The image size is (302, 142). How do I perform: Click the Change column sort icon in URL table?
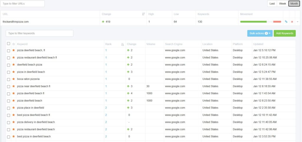(x=143, y=14)
